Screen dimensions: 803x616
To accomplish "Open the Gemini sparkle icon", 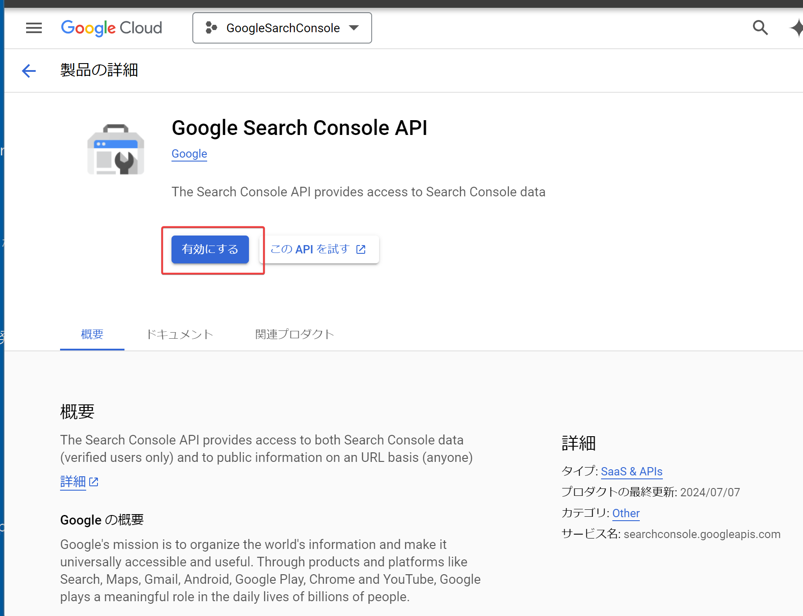I will 796,28.
